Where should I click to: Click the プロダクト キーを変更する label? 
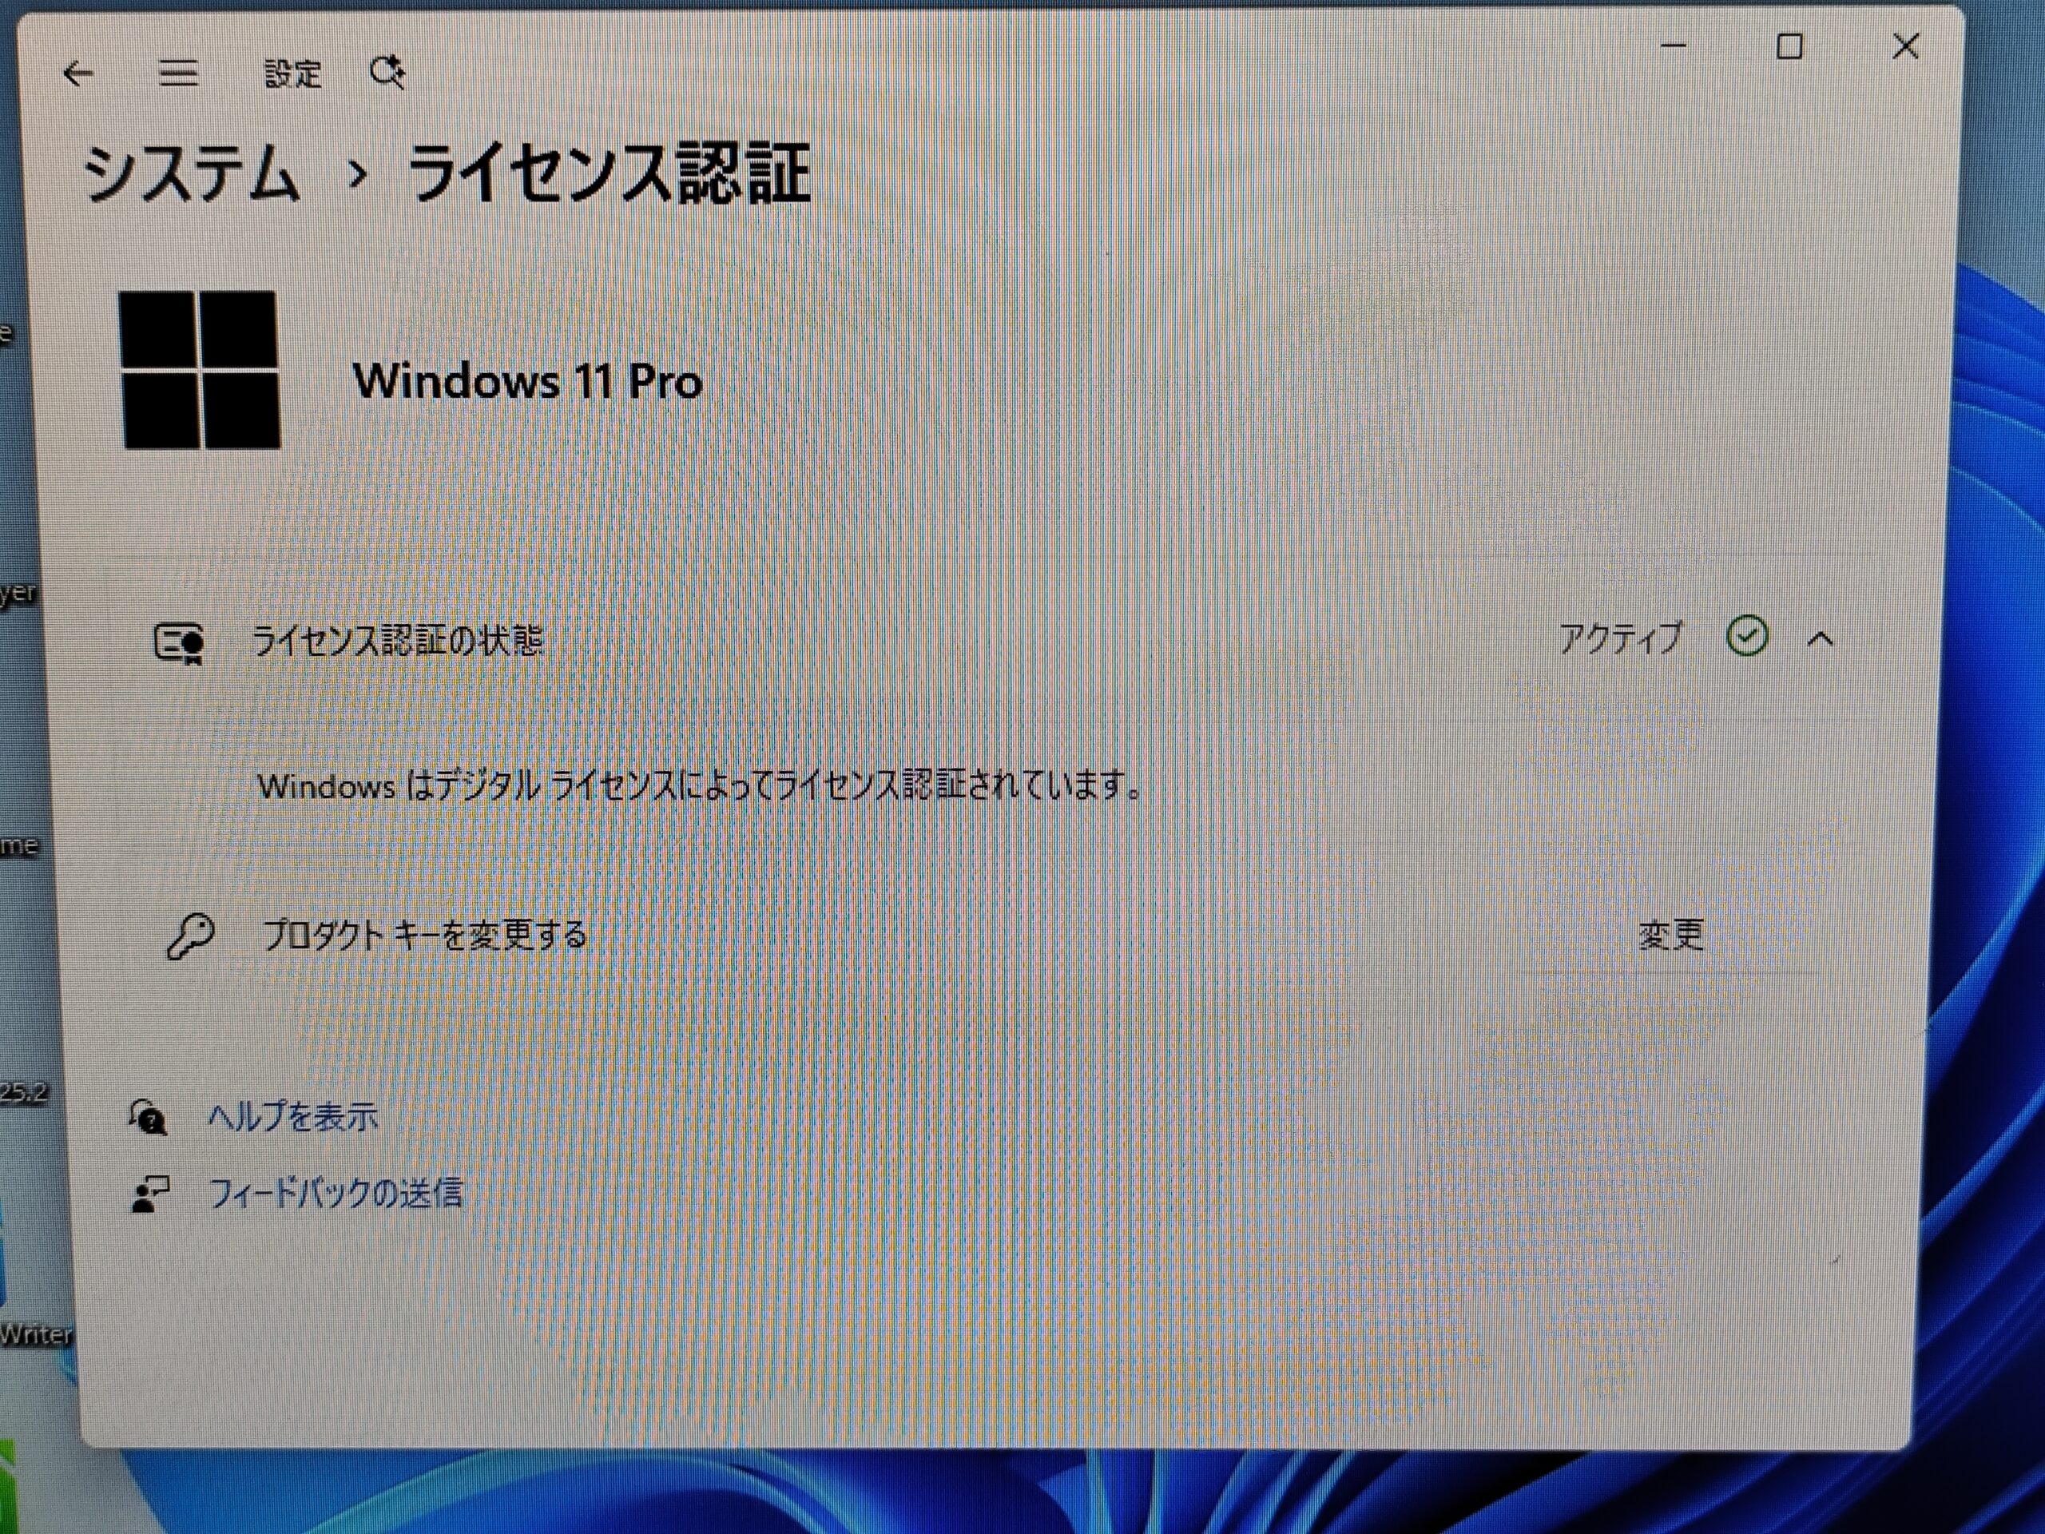425,935
